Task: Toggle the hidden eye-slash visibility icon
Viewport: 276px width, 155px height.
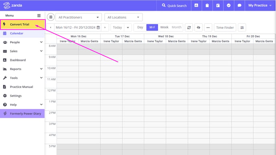Action: click(x=199, y=28)
